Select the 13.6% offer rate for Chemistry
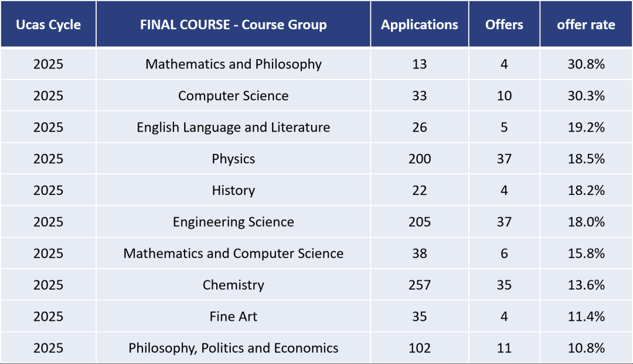 coord(586,286)
